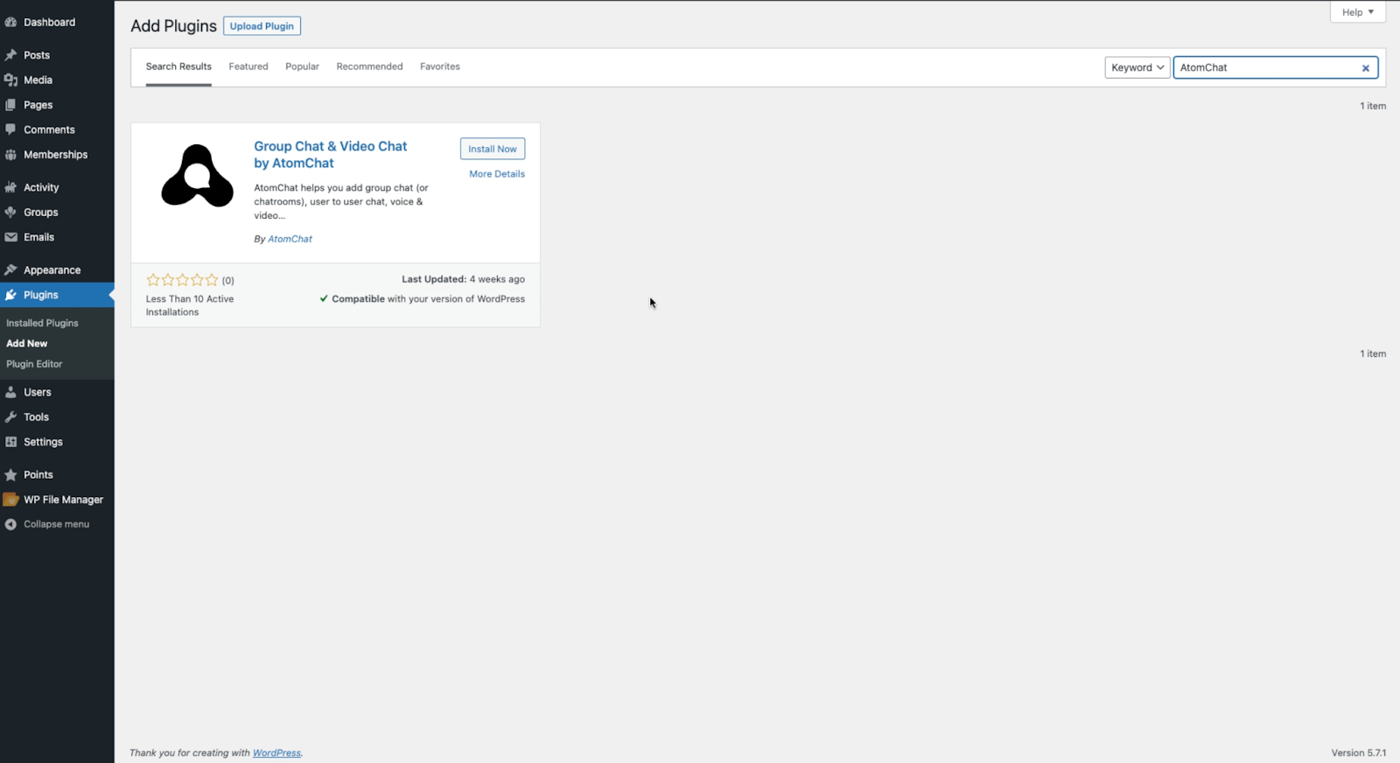
Task: Click the "Last Updated: 4 weeks ago" text
Action: point(463,279)
